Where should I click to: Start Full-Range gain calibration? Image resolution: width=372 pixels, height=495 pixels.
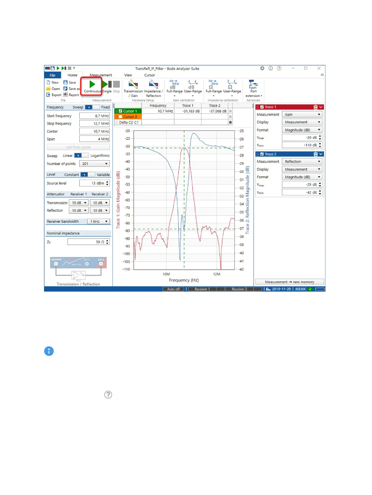click(x=174, y=88)
